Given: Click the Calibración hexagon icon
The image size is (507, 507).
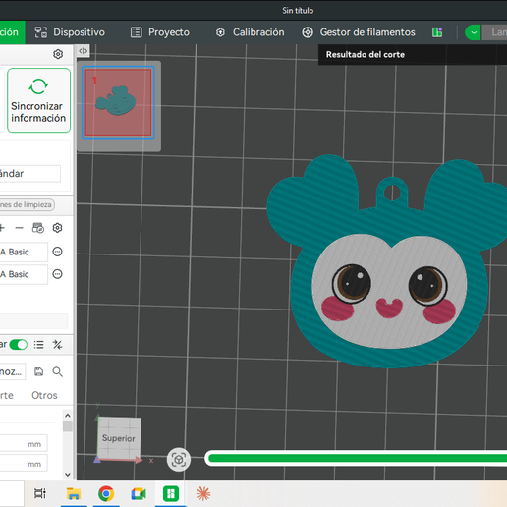Looking at the screenshot, I should (x=220, y=32).
